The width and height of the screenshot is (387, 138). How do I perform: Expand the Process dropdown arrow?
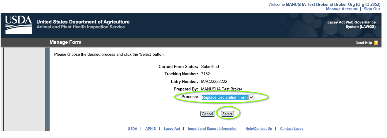tap(251, 97)
